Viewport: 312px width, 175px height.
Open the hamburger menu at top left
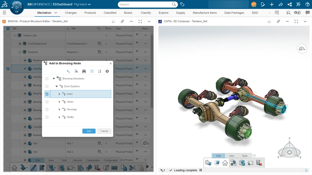point(4,13)
